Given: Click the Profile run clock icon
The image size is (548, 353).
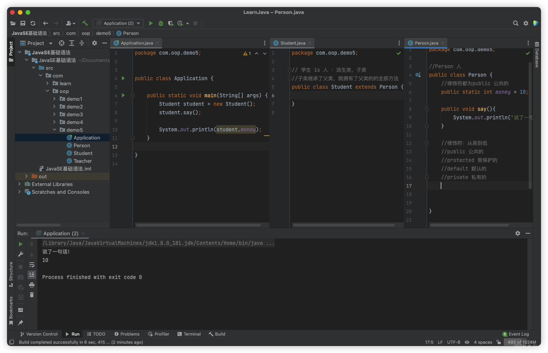Looking at the screenshot, I should tap(180, 23).
